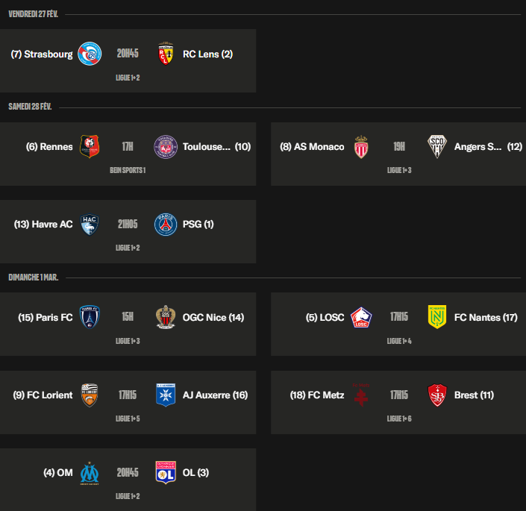
Task: Click the Toulouse club badge
Action: pos(166,147)
